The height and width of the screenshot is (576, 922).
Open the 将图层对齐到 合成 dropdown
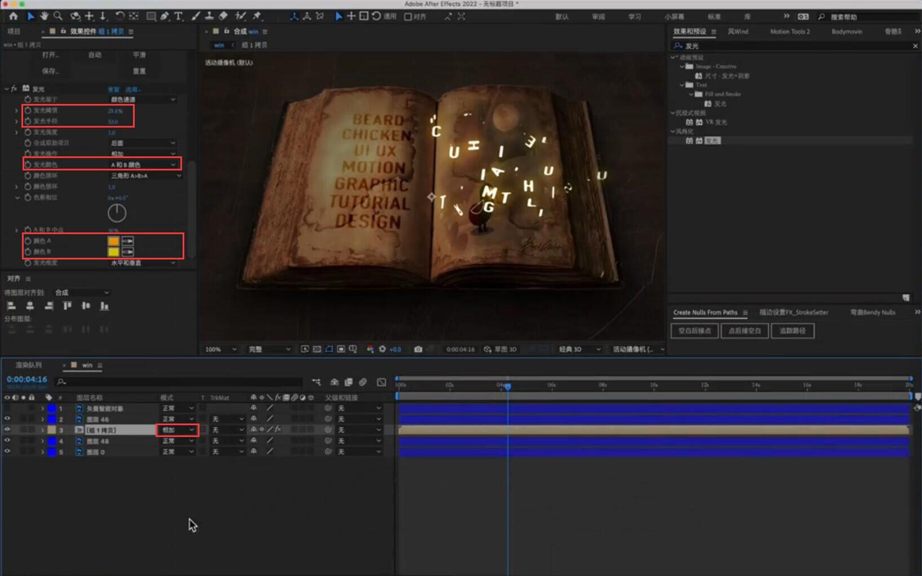(82, 293)
